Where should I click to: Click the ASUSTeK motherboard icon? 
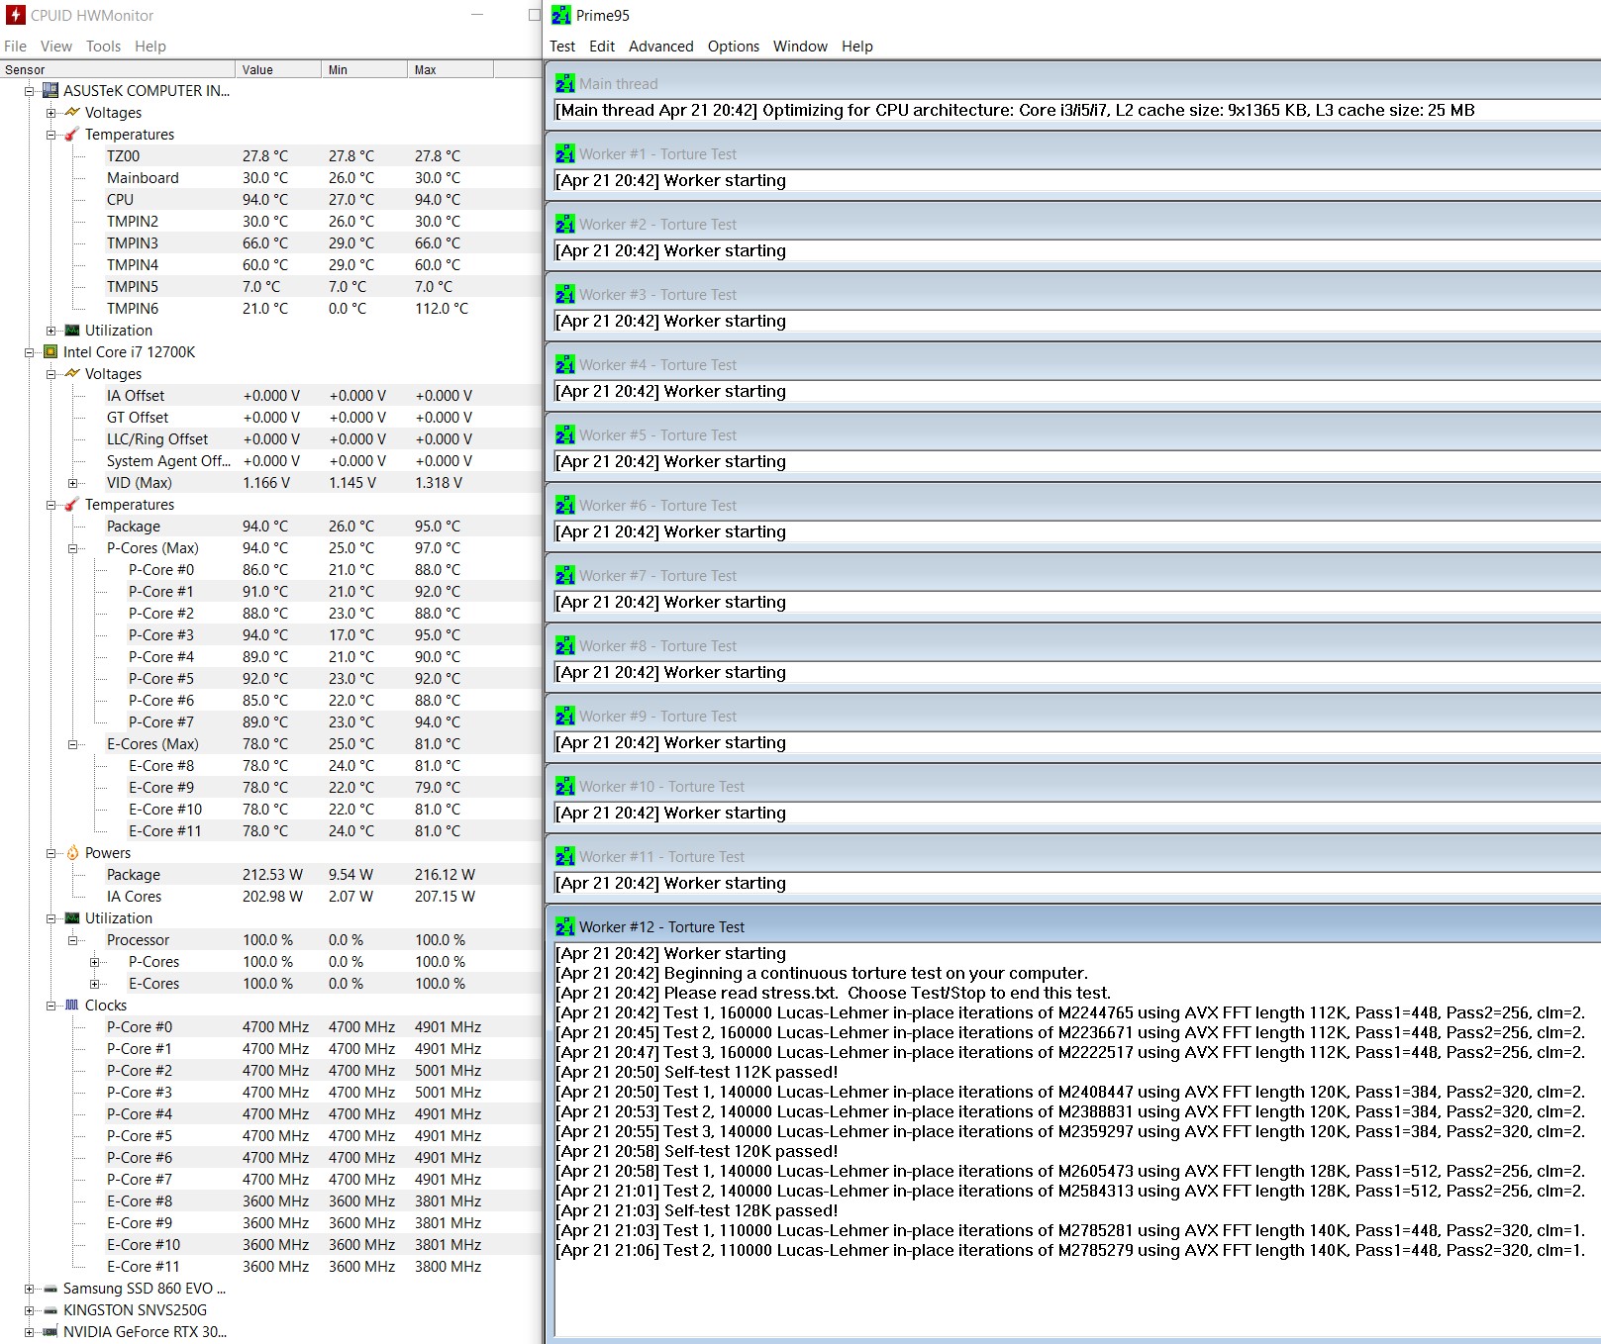coord(50,91)
